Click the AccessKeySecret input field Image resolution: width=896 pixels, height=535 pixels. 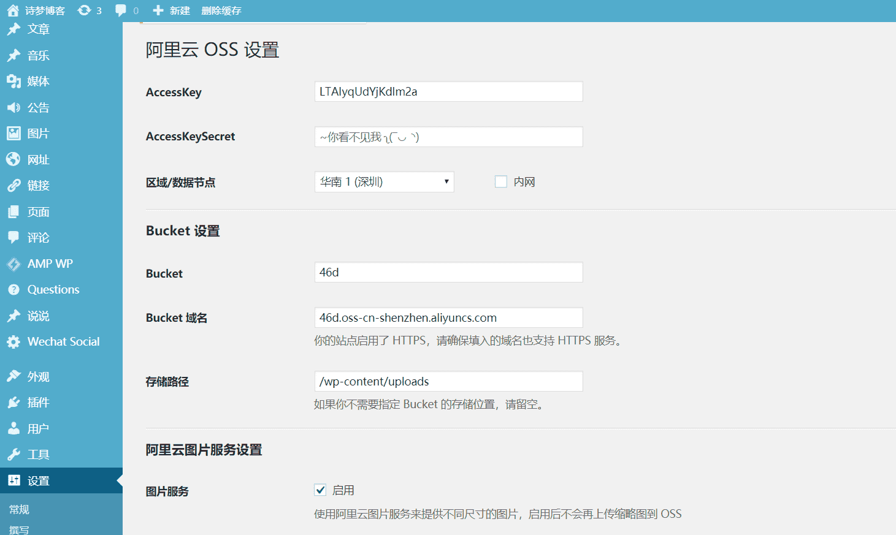point(448,137)
